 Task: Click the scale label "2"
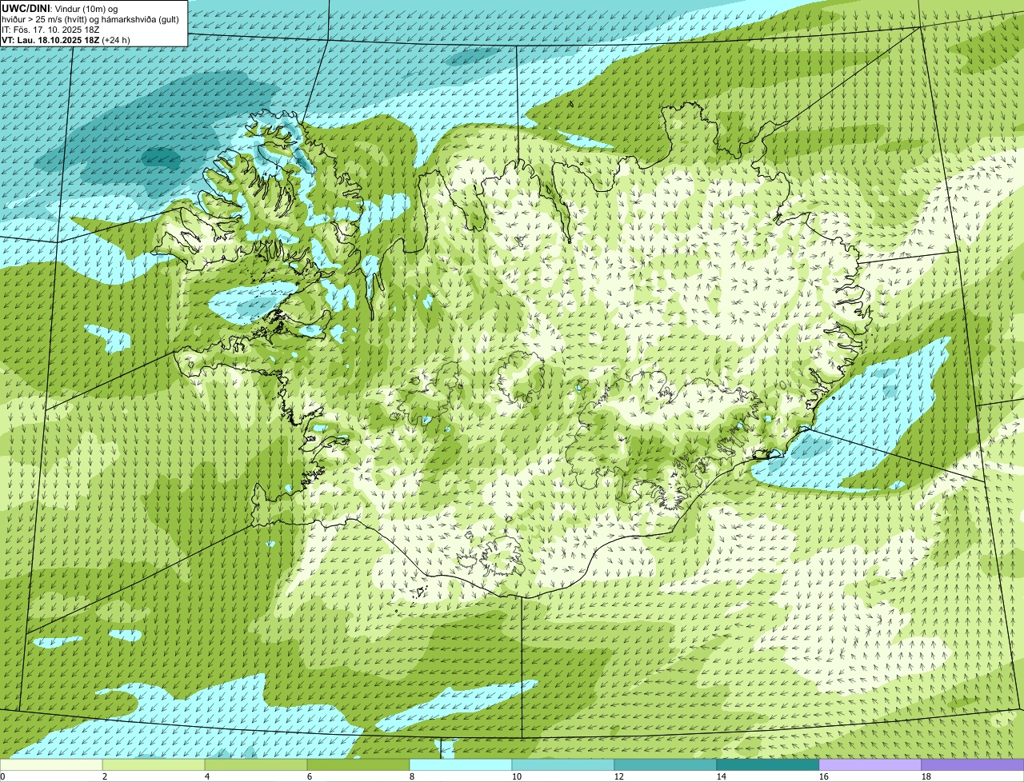point(105,776)
